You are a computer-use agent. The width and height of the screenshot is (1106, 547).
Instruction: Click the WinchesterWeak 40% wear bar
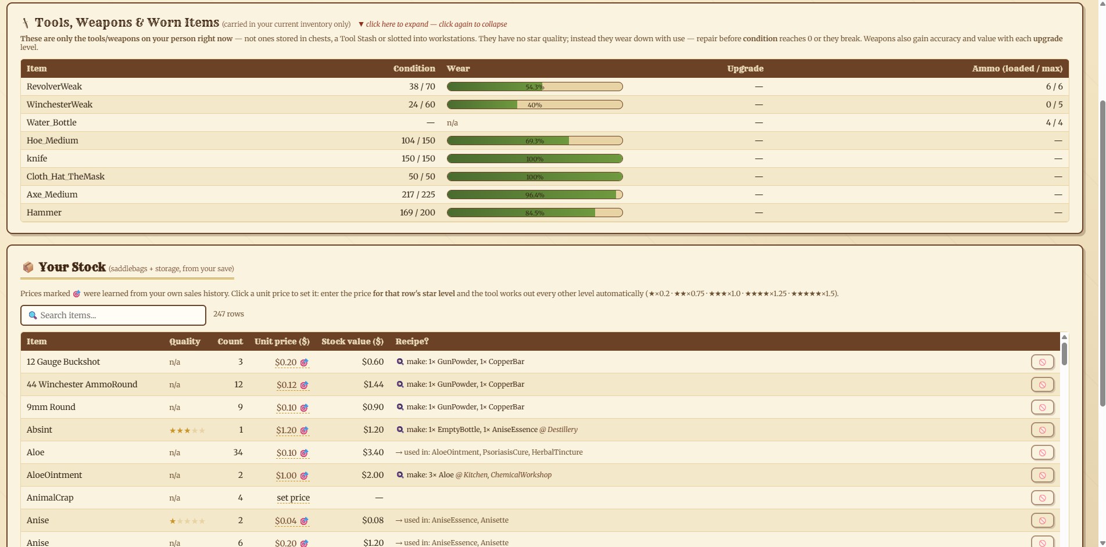535,105
